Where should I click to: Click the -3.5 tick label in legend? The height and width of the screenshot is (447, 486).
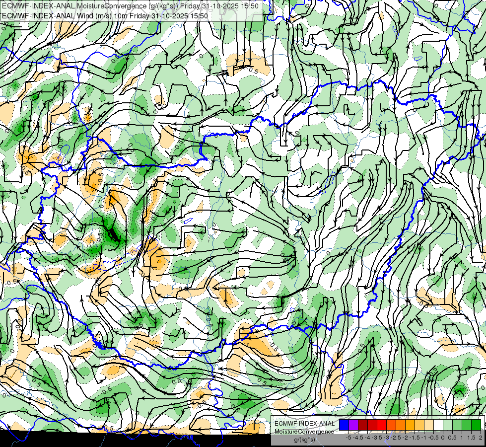377,438
